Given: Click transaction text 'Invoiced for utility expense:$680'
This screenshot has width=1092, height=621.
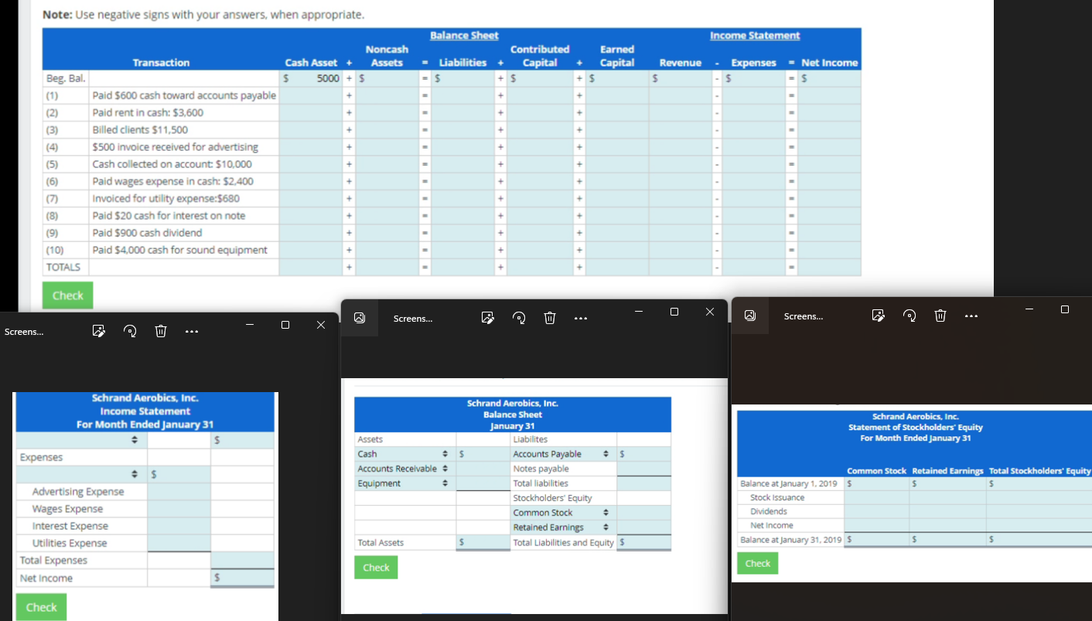Looking at the screenshot, I should pyautogui.click(x=166, y=198).
